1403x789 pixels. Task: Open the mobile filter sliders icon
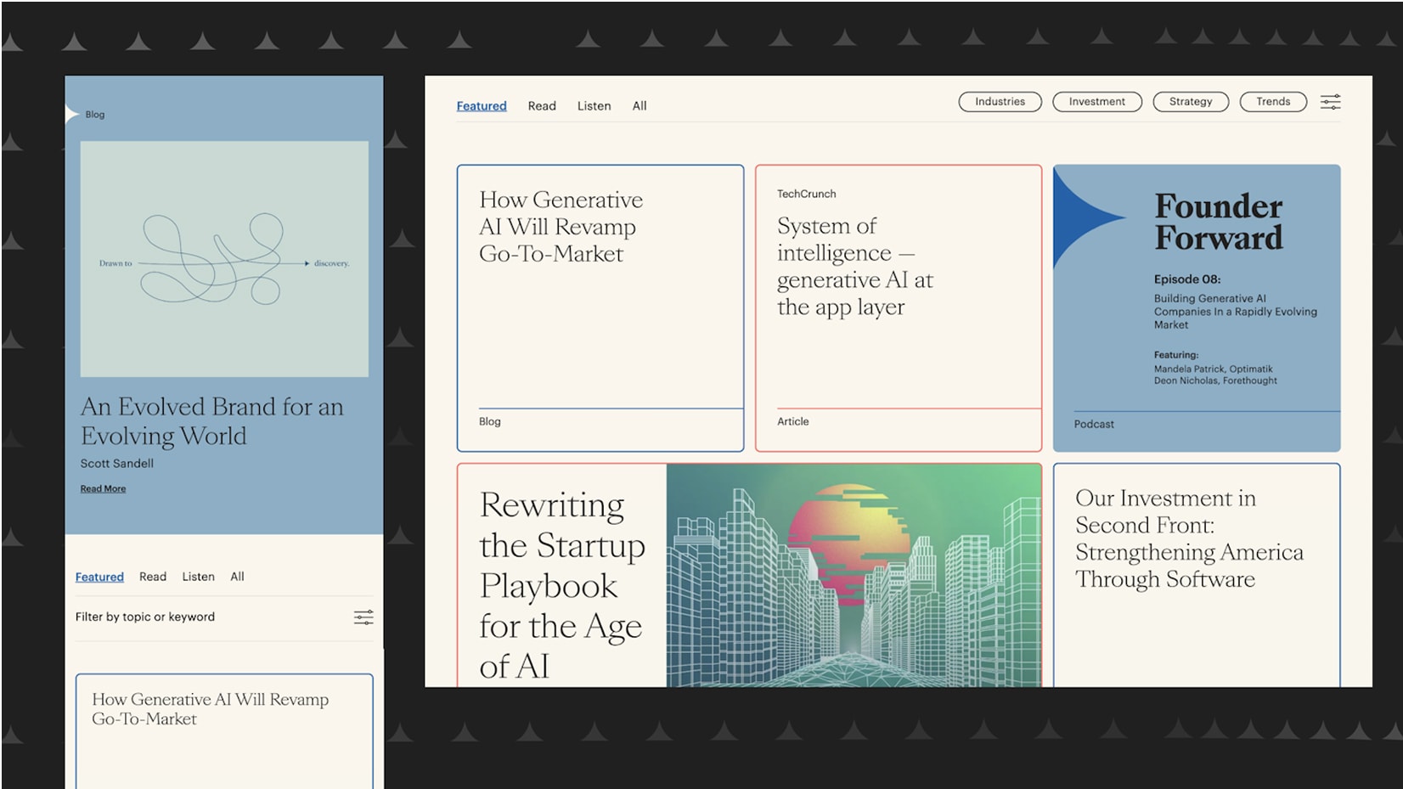click(363, 617)
